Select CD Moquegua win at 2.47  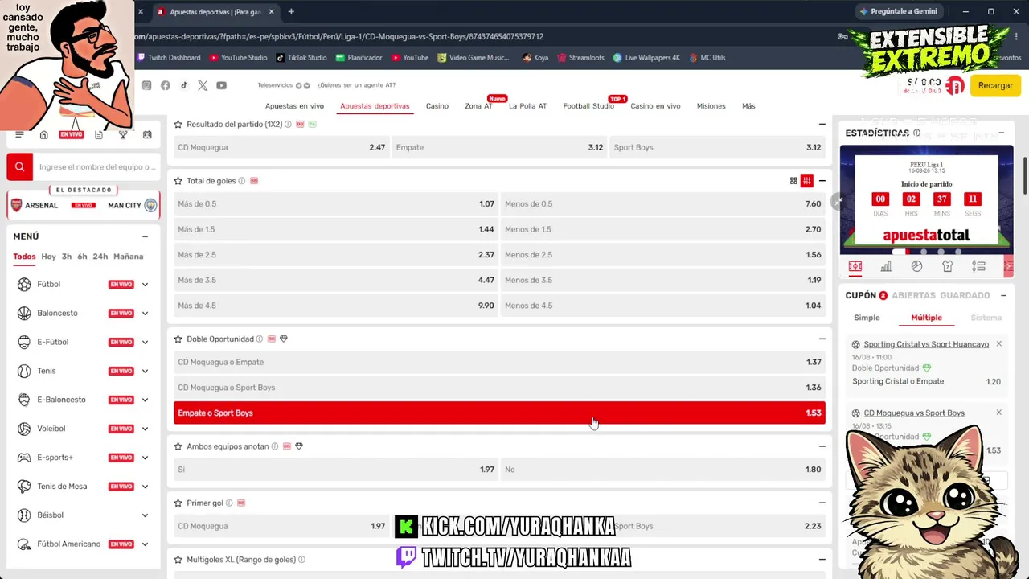(281, 147)
